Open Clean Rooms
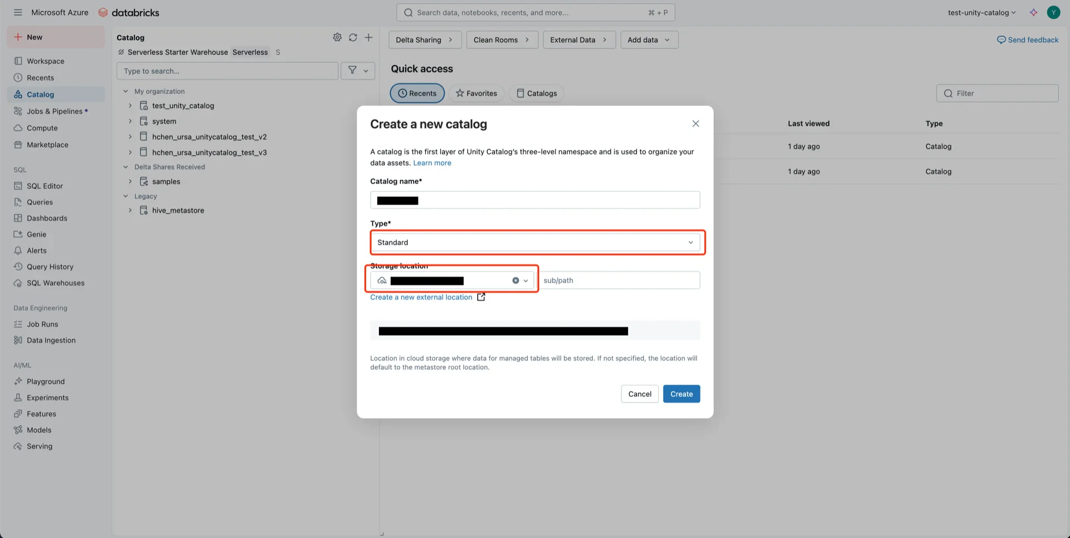1070x538 pixels. click(x=502, y=40)
